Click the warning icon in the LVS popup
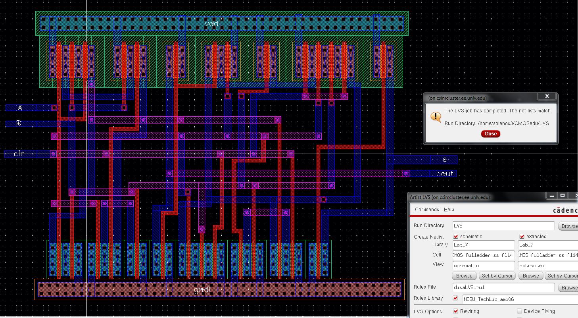Screen dimensions: 578x318 point(436,117)
